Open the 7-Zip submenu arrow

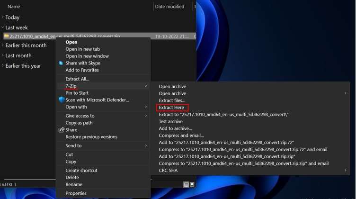pyautogui.click(x=146, y=86)
